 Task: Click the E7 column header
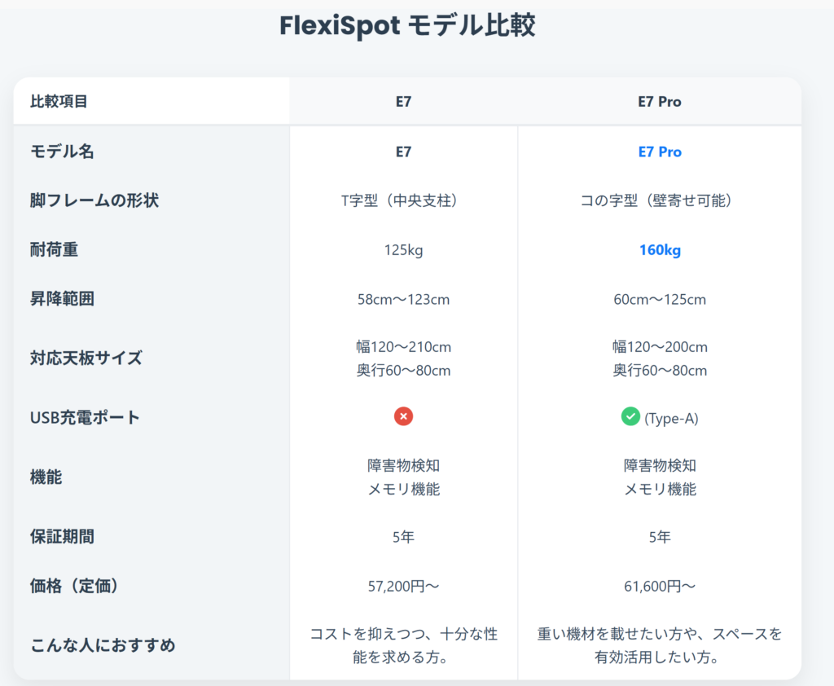pos(403,102)
